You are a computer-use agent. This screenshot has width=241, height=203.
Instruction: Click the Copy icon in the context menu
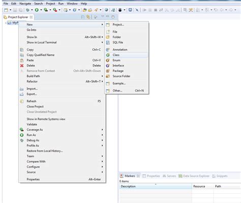point(22,50)
